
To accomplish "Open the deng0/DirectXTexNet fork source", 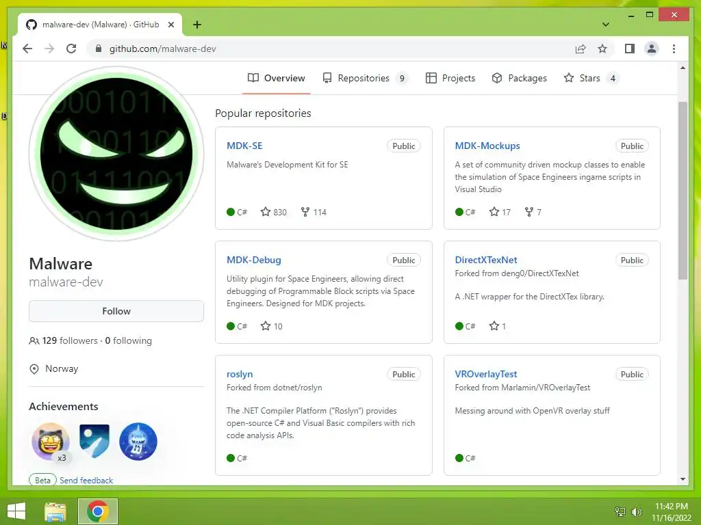I will tap(540, 273).
